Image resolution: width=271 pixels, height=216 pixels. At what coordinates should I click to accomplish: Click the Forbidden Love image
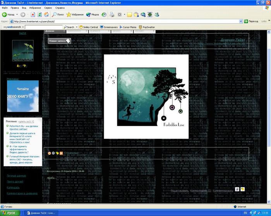point(146,97)
